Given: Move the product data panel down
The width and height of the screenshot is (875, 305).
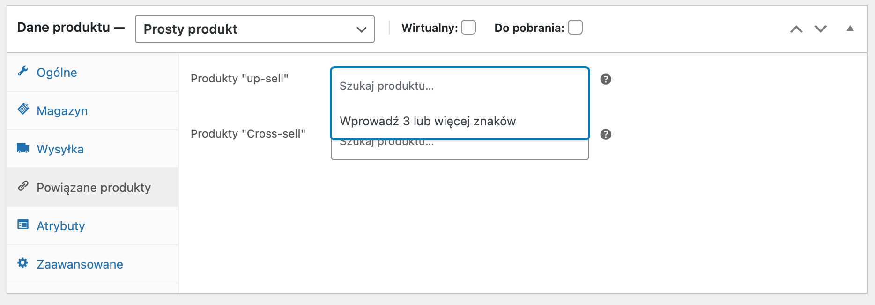Looking at the screenshot, I should tap(821, 29).
